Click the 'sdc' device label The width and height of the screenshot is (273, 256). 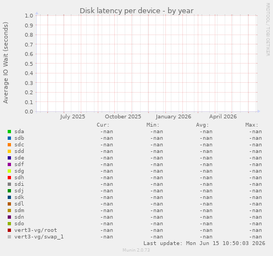click(19, 145)
